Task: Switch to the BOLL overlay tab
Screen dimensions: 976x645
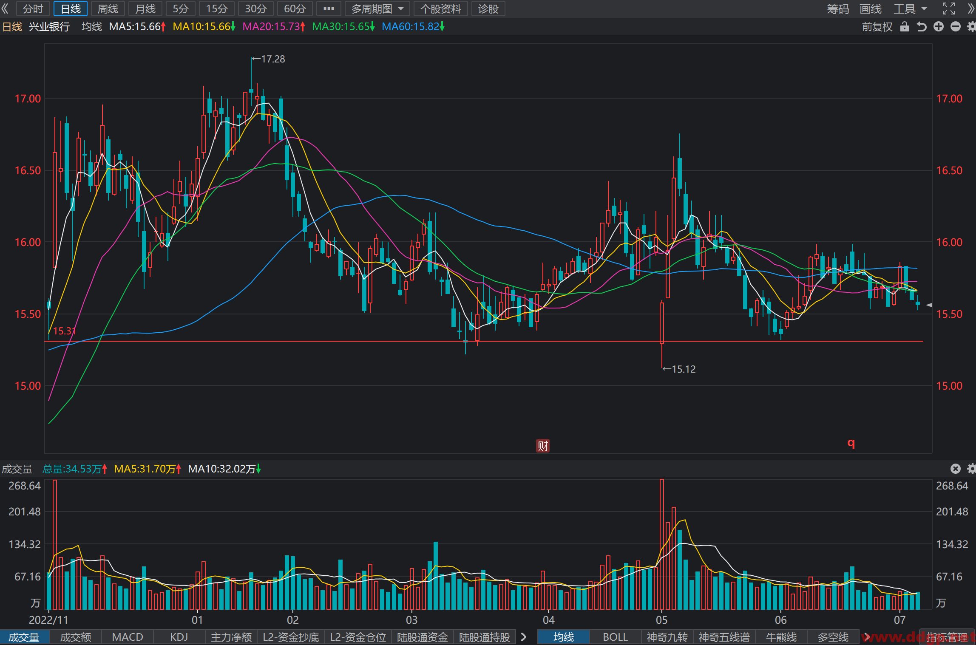Action: [x=615, y=637]
